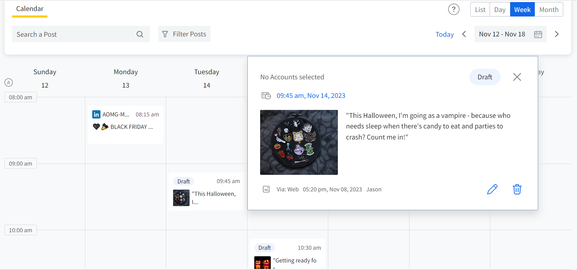
Task: Click the help question mark icon
Action: [x=453, y=9]
